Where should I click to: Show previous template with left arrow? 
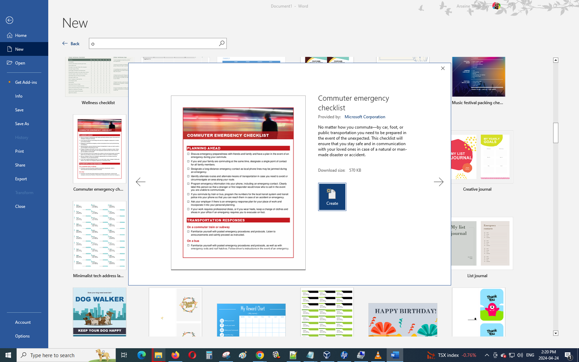(141, 182)
